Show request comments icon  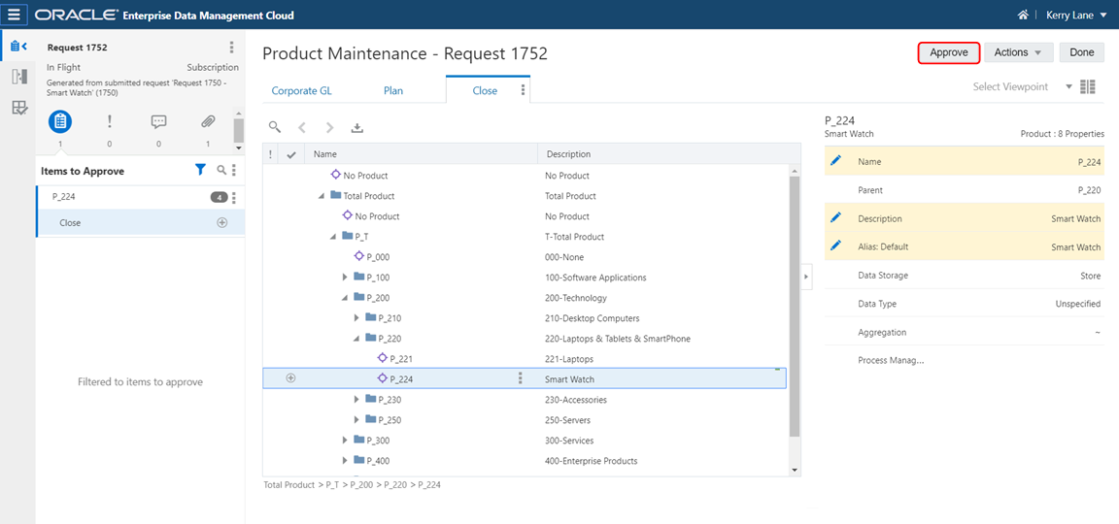point(158,122)
